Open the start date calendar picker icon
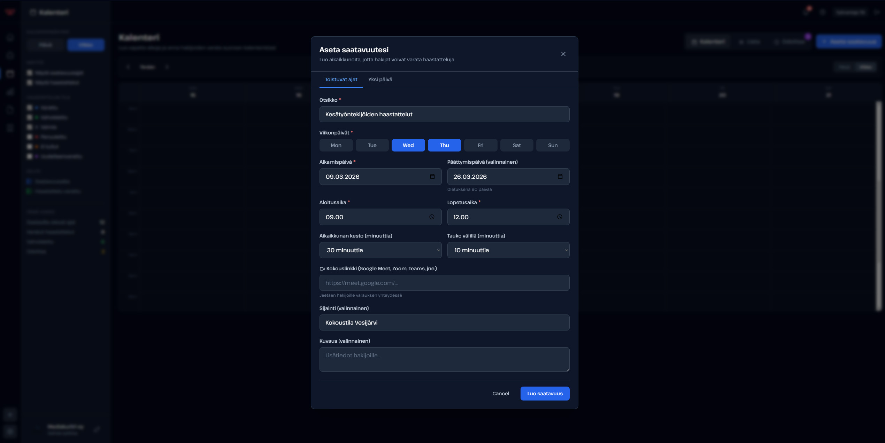This screenshot has width=885, height=443. [x=432, y=177]
